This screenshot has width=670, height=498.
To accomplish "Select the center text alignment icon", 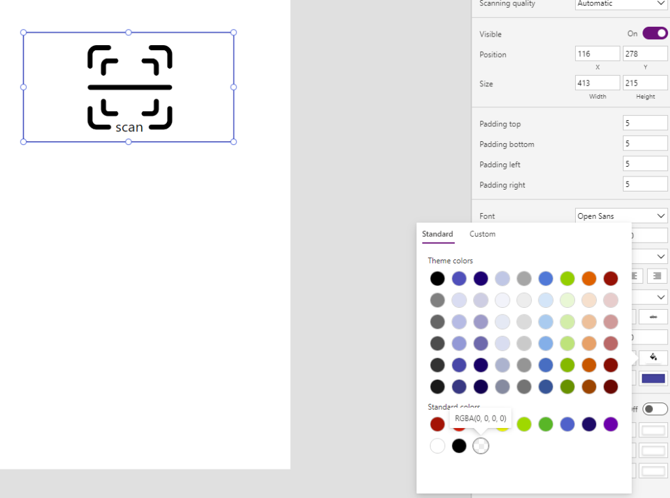I will pyautogui.click(x=633, y=276).
